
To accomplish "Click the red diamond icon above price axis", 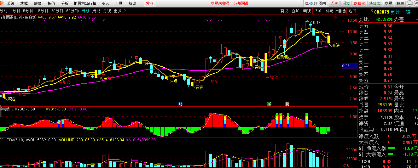I will [x=335, y=18].
